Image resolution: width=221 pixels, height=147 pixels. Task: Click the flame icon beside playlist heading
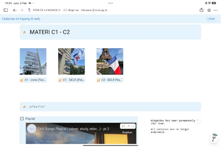click(25, 106)
